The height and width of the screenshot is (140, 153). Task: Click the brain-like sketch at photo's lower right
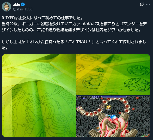tap(137, 84)
